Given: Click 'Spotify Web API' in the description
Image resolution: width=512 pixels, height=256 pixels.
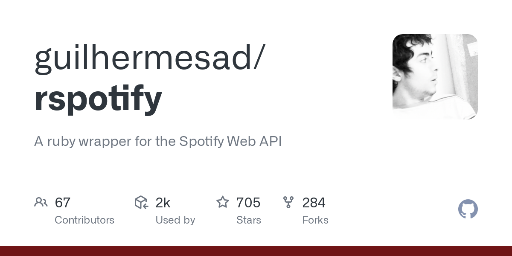Looking at the screenshot, I should (x=230, y=142).
